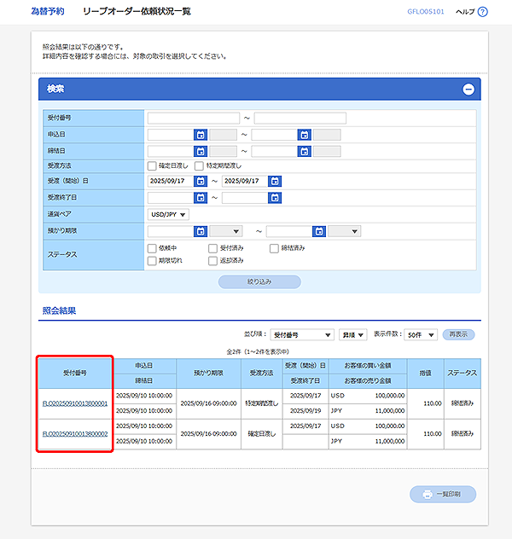The width and height of the screenshot is (512, 539).
Task: Click 特定期間渡し cell in first row
Action: pyautogui.click(x=262, y=403)
